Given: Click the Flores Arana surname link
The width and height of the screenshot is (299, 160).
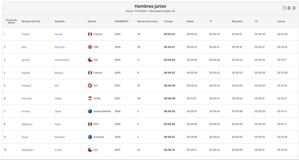Looking at the screenshot, I should tap(62, 60).
